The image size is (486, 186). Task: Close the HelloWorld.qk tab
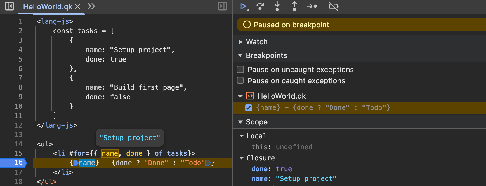[x=78, y=6]
